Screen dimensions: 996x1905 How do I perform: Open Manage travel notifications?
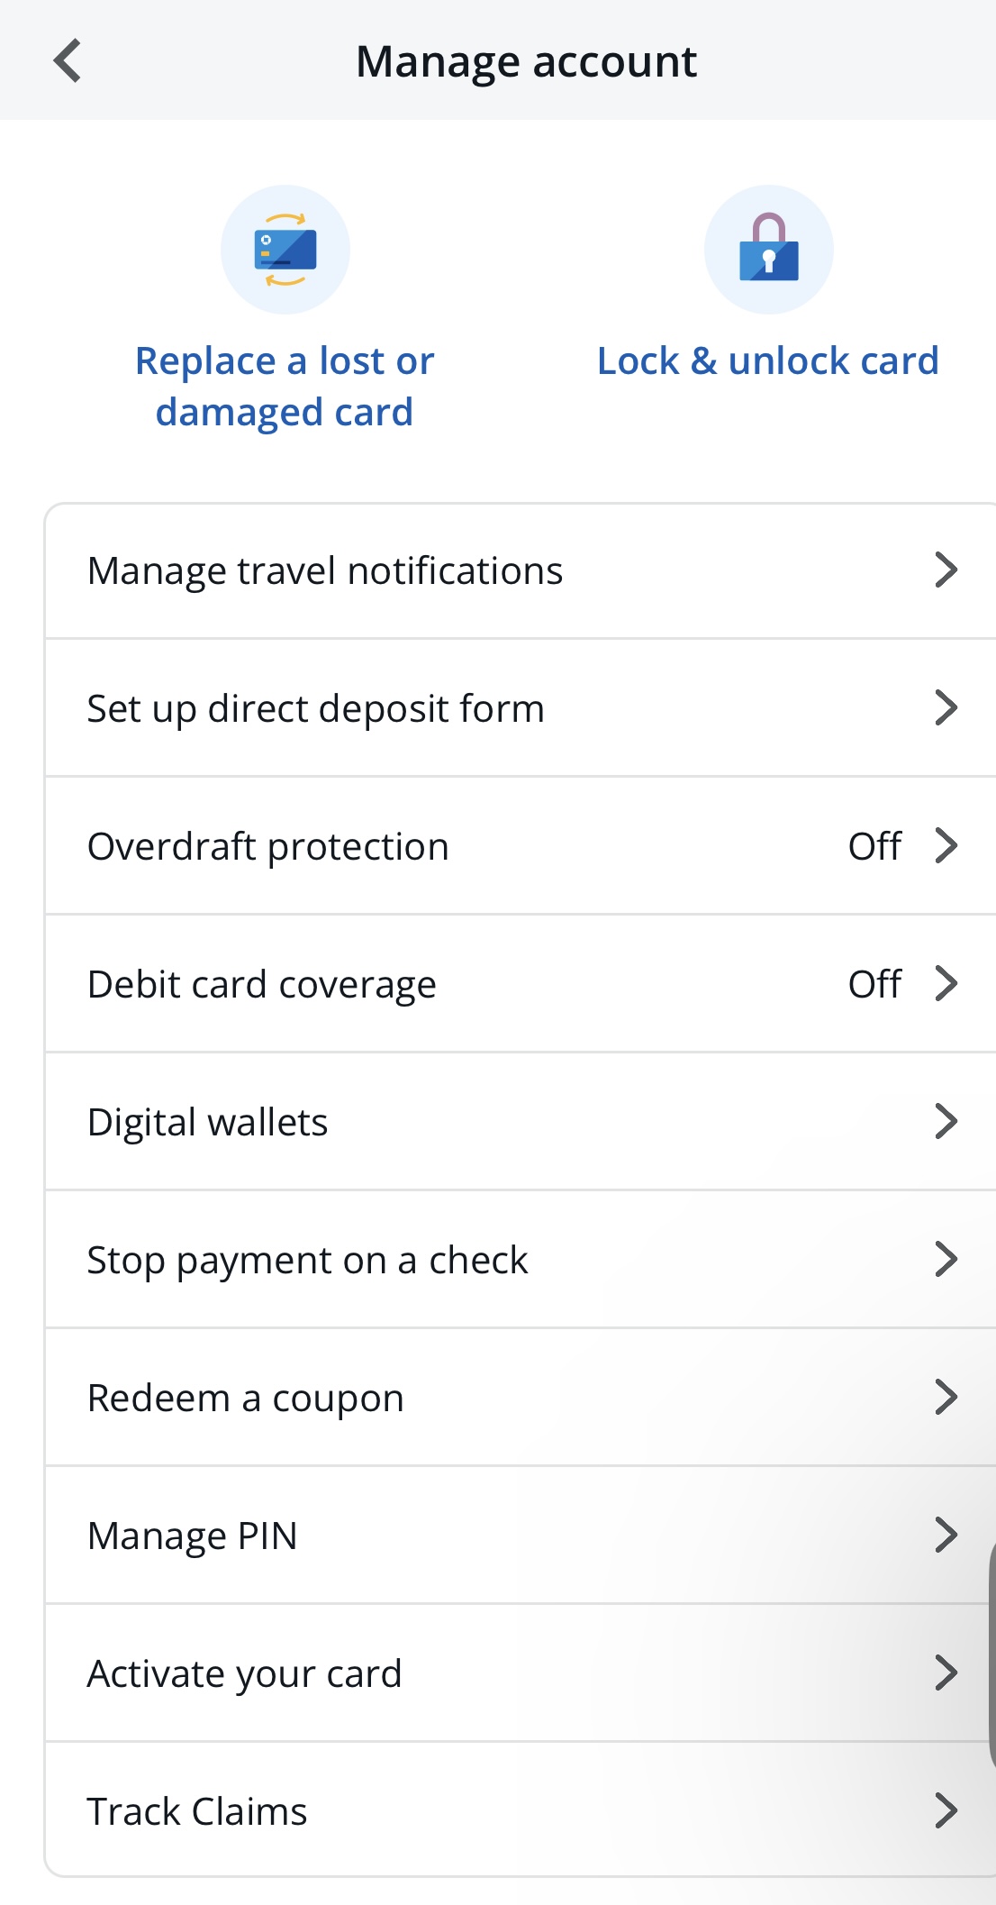pos(325,571)
